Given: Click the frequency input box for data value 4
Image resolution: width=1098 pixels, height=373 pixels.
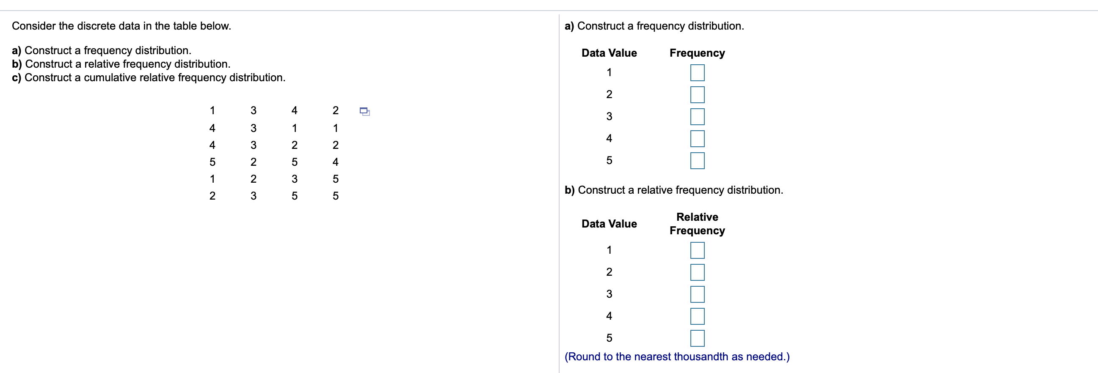Looking at the screenshot, I should [698, 138].
